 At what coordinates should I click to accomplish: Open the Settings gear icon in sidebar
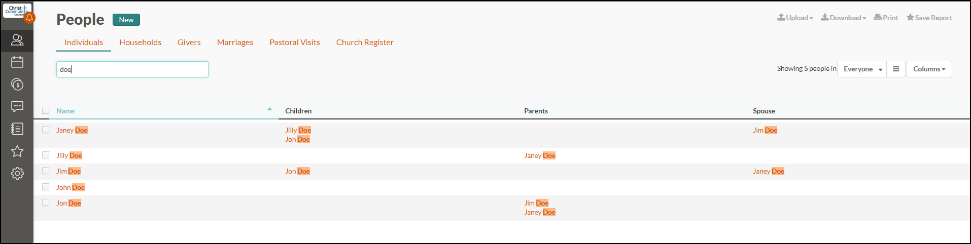point(17,174)
